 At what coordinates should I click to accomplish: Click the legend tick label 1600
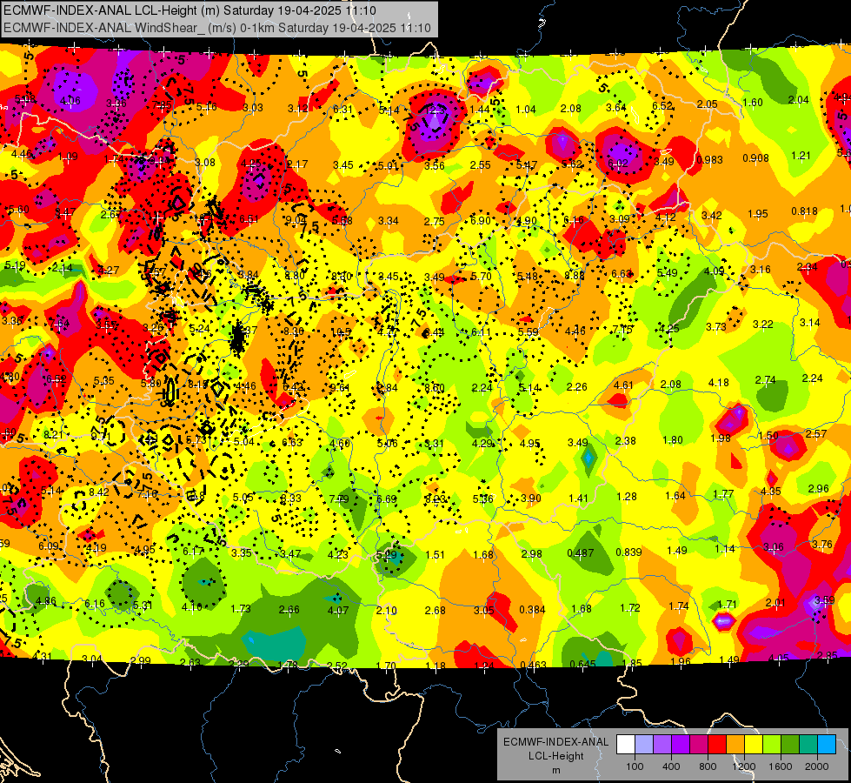781,766
